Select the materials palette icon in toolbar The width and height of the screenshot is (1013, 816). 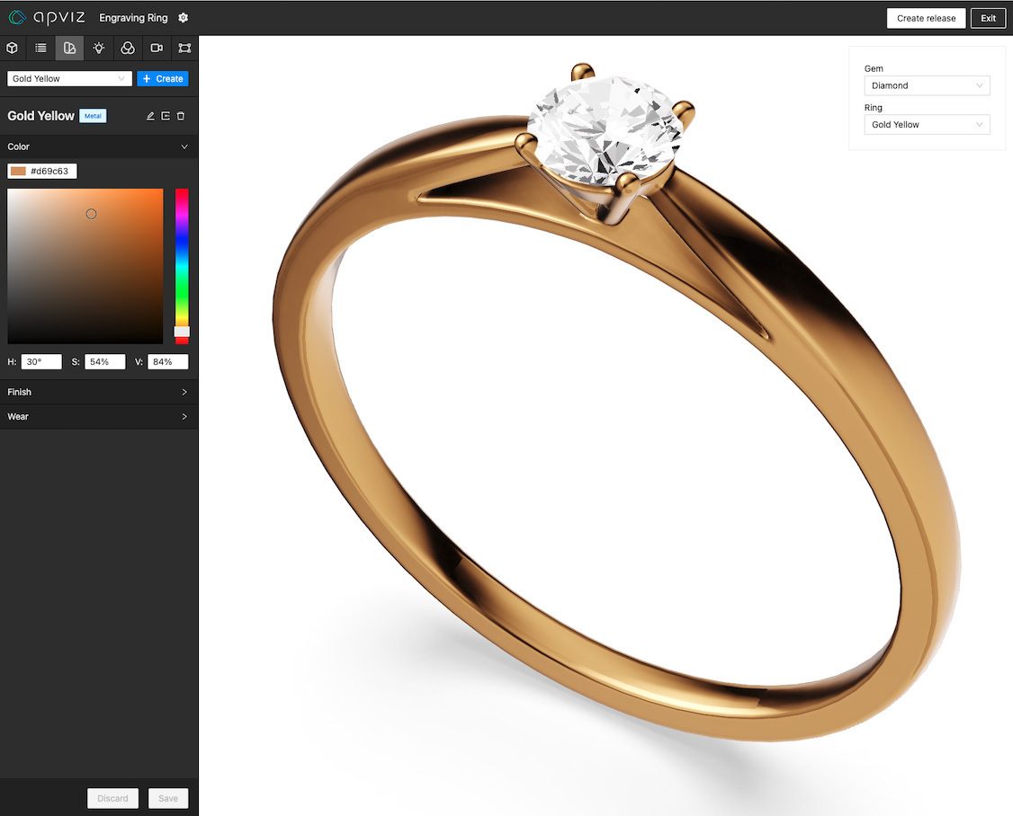(x=69, y=48)
